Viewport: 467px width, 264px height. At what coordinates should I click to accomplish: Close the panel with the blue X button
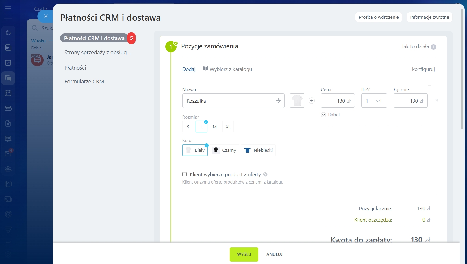point(46,16)
